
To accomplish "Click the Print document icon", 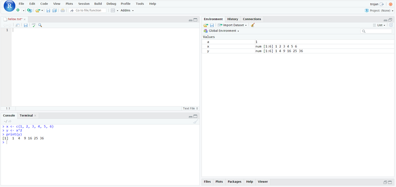I will click(x=63, y=10).
